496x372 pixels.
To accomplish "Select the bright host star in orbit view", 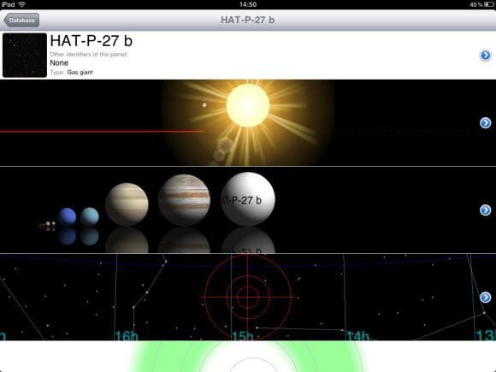I will [248, 105].
